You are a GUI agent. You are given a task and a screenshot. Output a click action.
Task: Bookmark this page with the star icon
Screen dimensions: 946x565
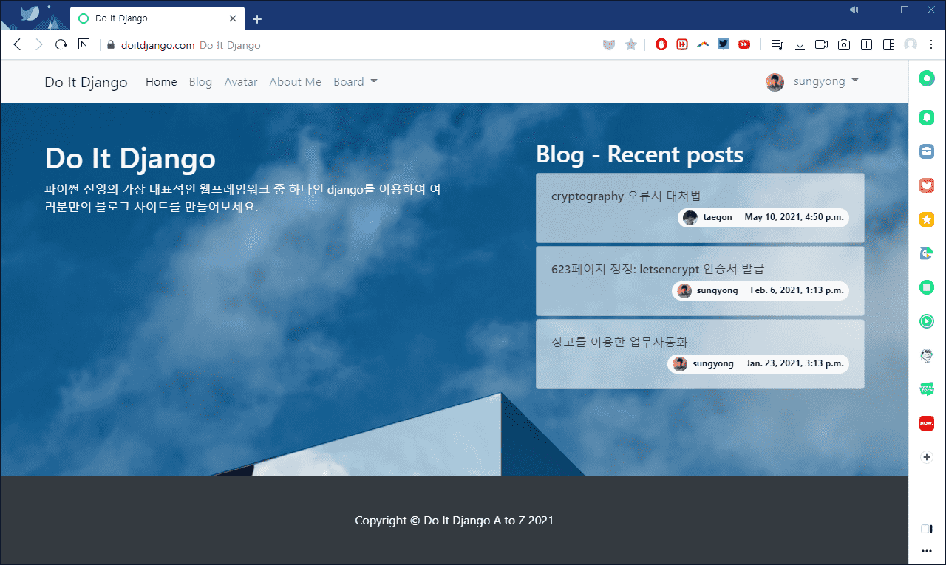pyautogui.click(x=630, y=45)
